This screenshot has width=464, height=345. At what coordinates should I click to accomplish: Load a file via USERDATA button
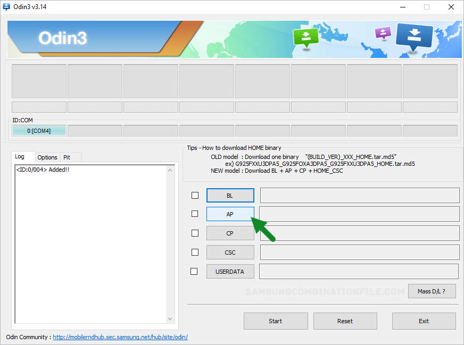[230, 272]
